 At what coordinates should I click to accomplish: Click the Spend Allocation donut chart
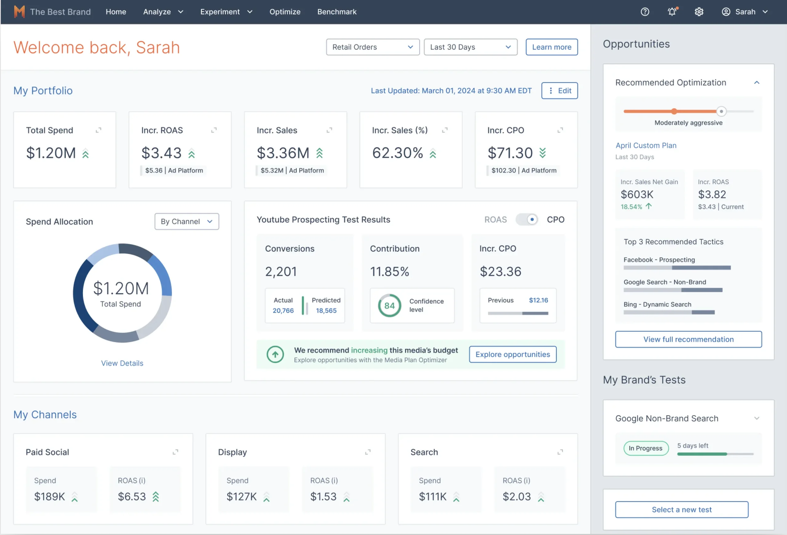(122, 293)
